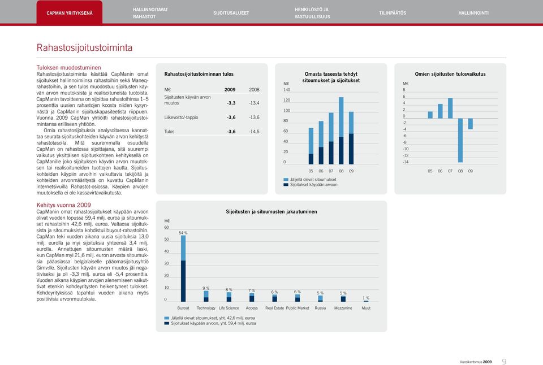Viewport: 543px width, 365px height.
Task: Click the Mezzanine category label
Action: [x=343, y=308]
